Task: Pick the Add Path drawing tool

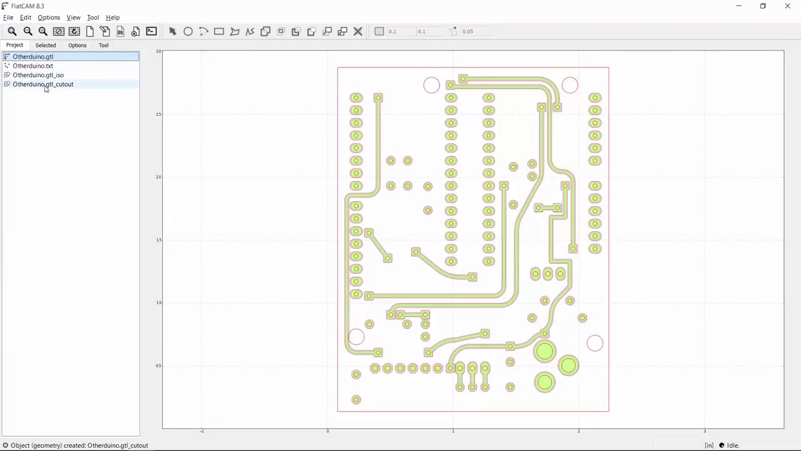Action: 250,31
